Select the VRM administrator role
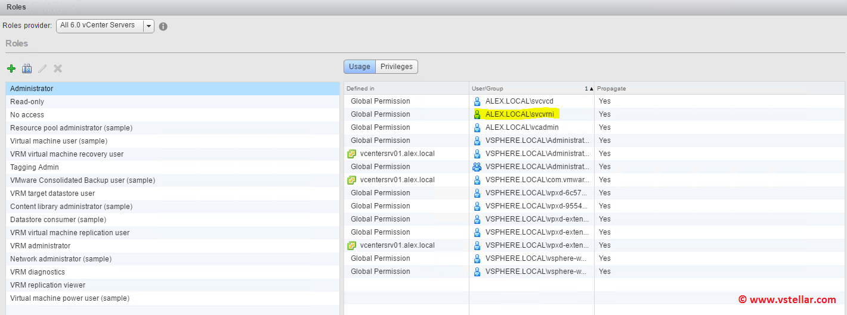847x315 pixels. 41,246
